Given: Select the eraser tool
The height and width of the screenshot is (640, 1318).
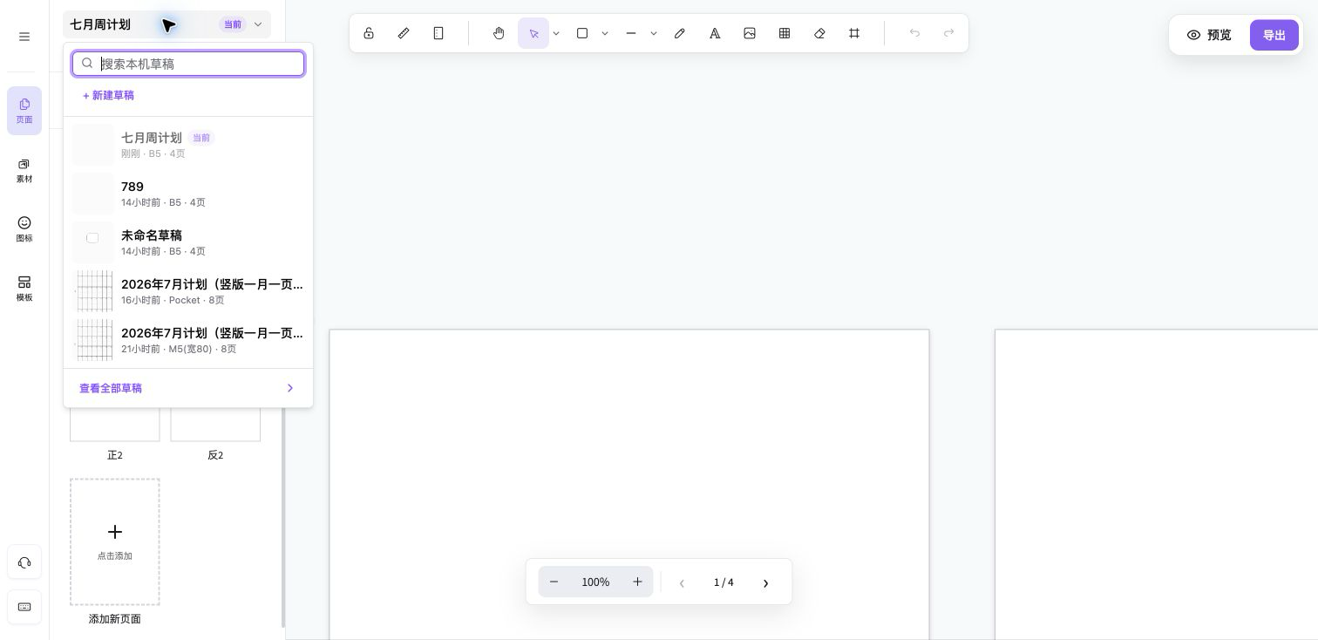Looking at the screenshot, I should coord(819,33).
